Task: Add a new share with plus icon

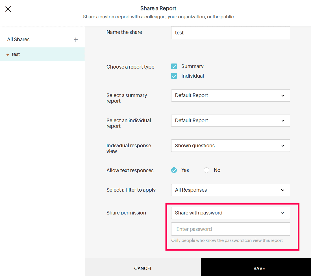Action: click(x=76, y=40)
